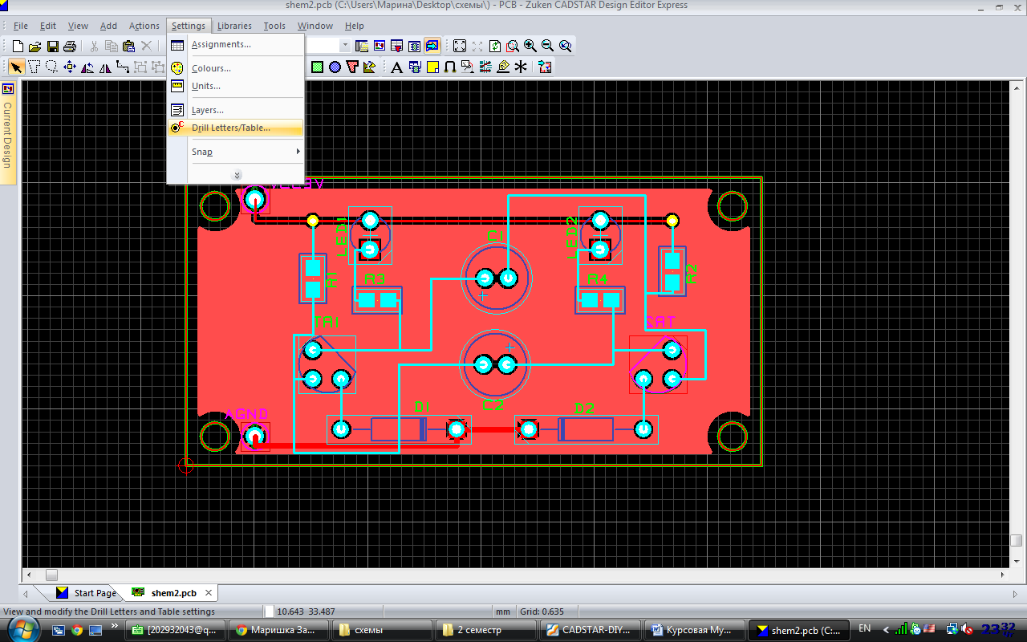Screen dimensions: 1027x642
Task: Open the Current Design side panel
Action: point(8,134)
